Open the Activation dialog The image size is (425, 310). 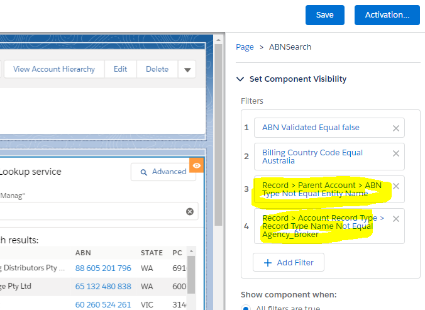point(387,15)
